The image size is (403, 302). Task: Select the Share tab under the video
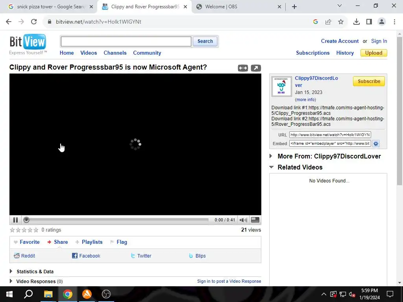click(57, 242)
